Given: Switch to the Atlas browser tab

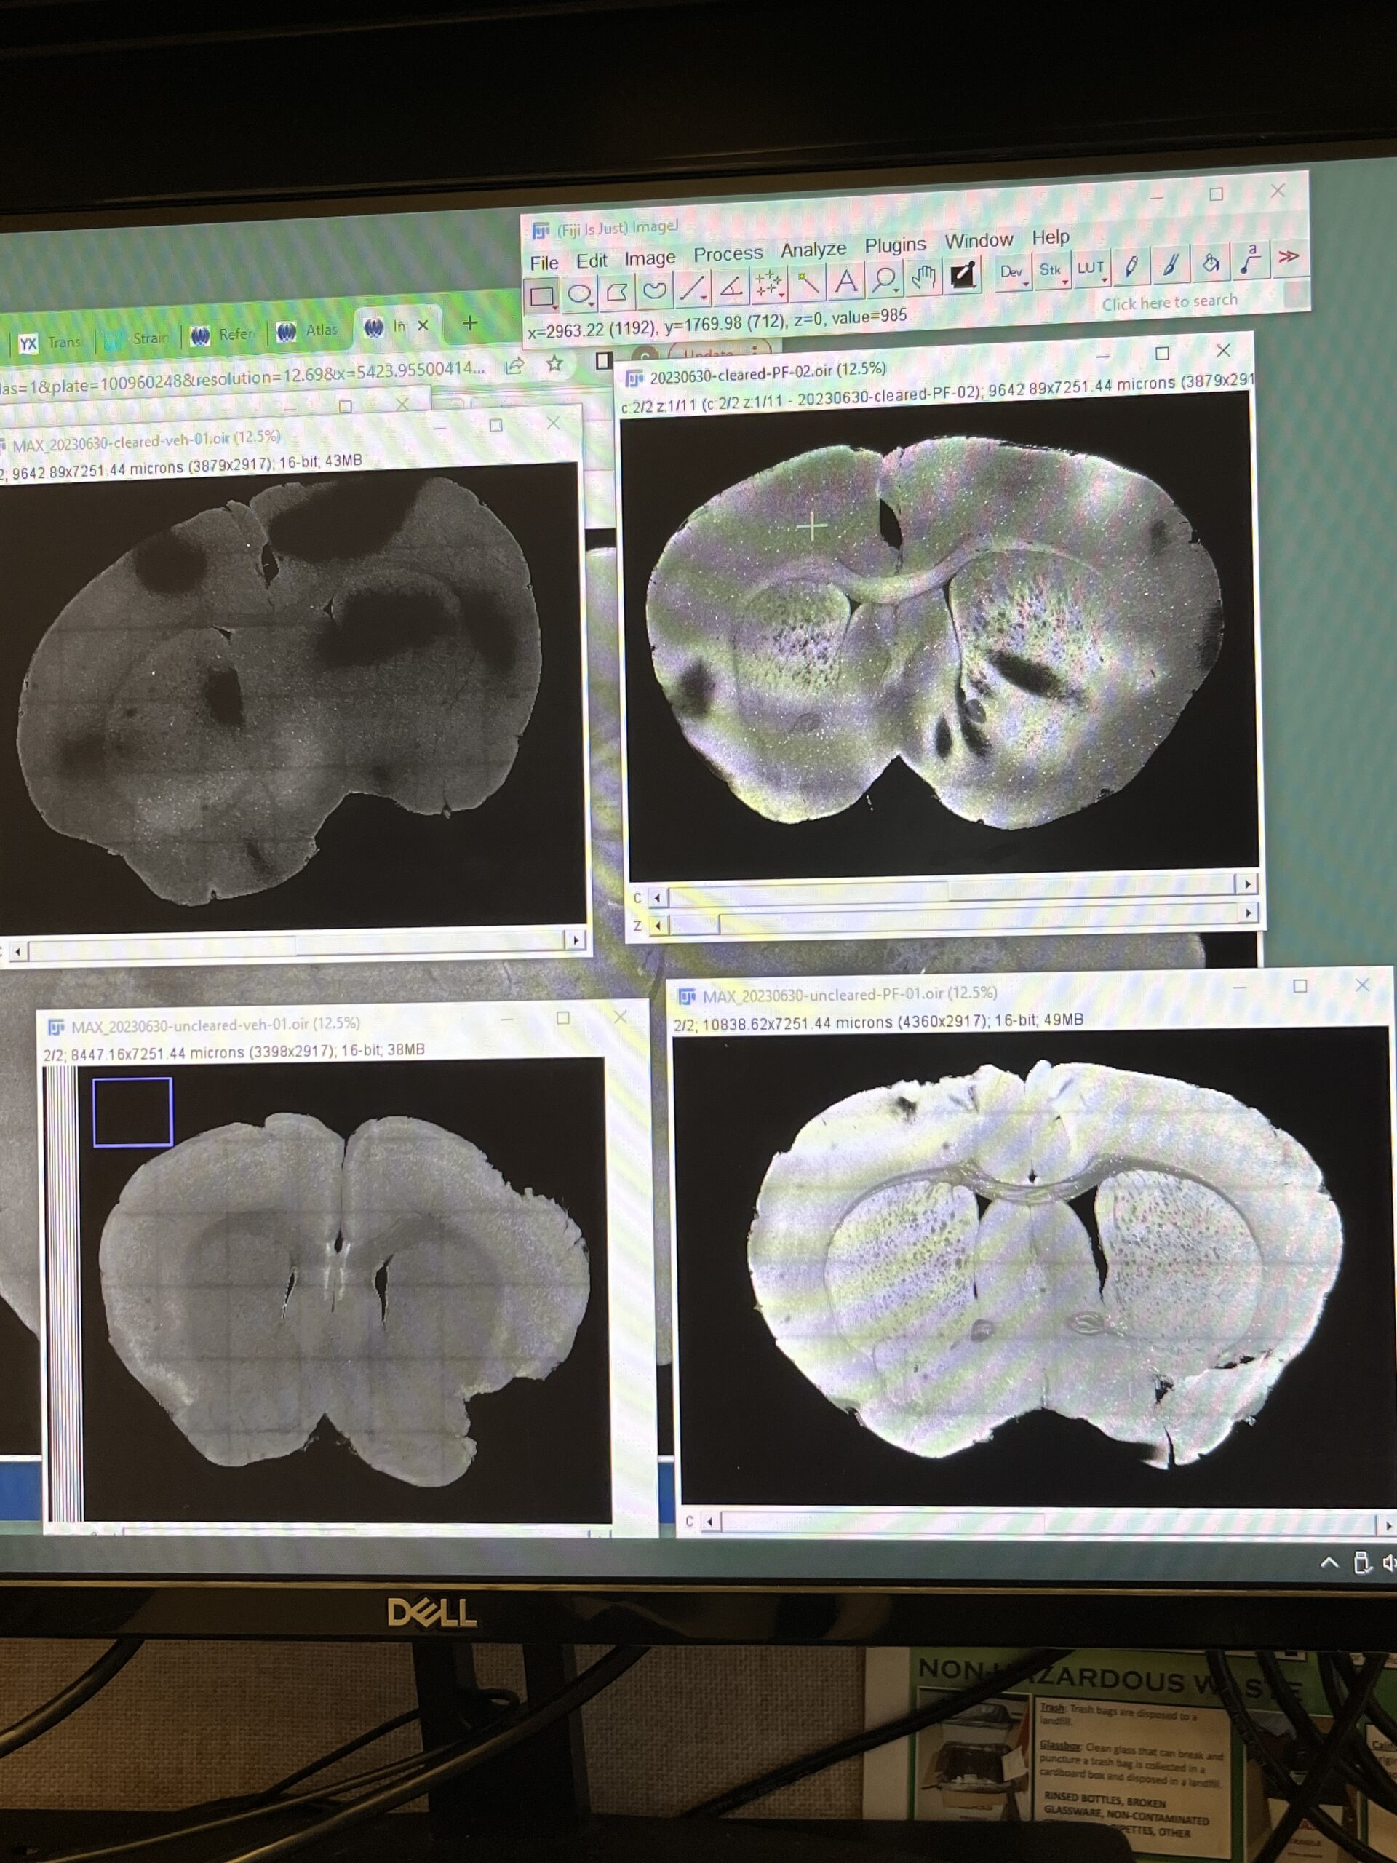Looking at the screenshot, I should click(x=310, y=330).
